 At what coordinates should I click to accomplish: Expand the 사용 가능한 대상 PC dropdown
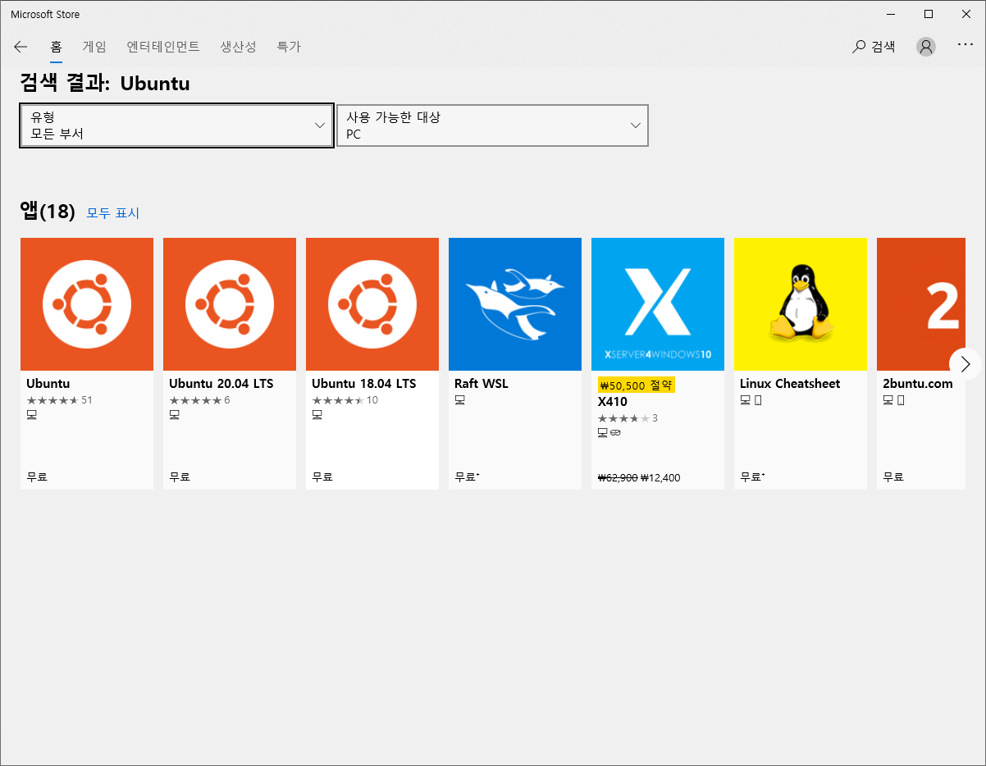(x=492, y=125)
